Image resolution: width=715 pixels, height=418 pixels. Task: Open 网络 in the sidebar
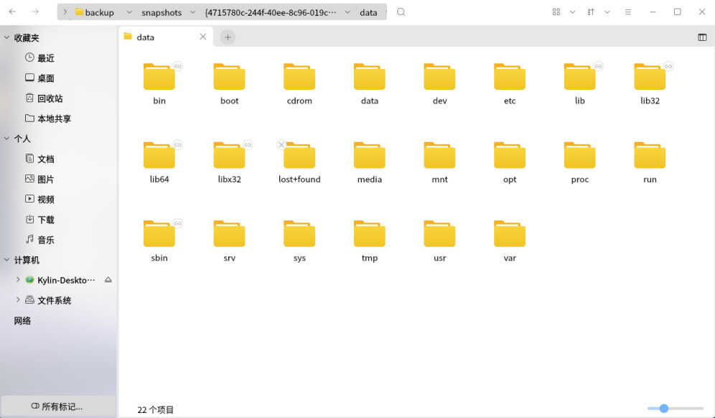click(22, 320)
